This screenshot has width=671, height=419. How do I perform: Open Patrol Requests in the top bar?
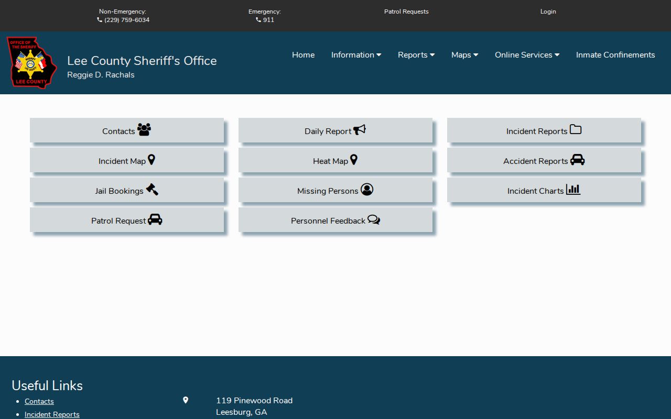tap(406, 12)
